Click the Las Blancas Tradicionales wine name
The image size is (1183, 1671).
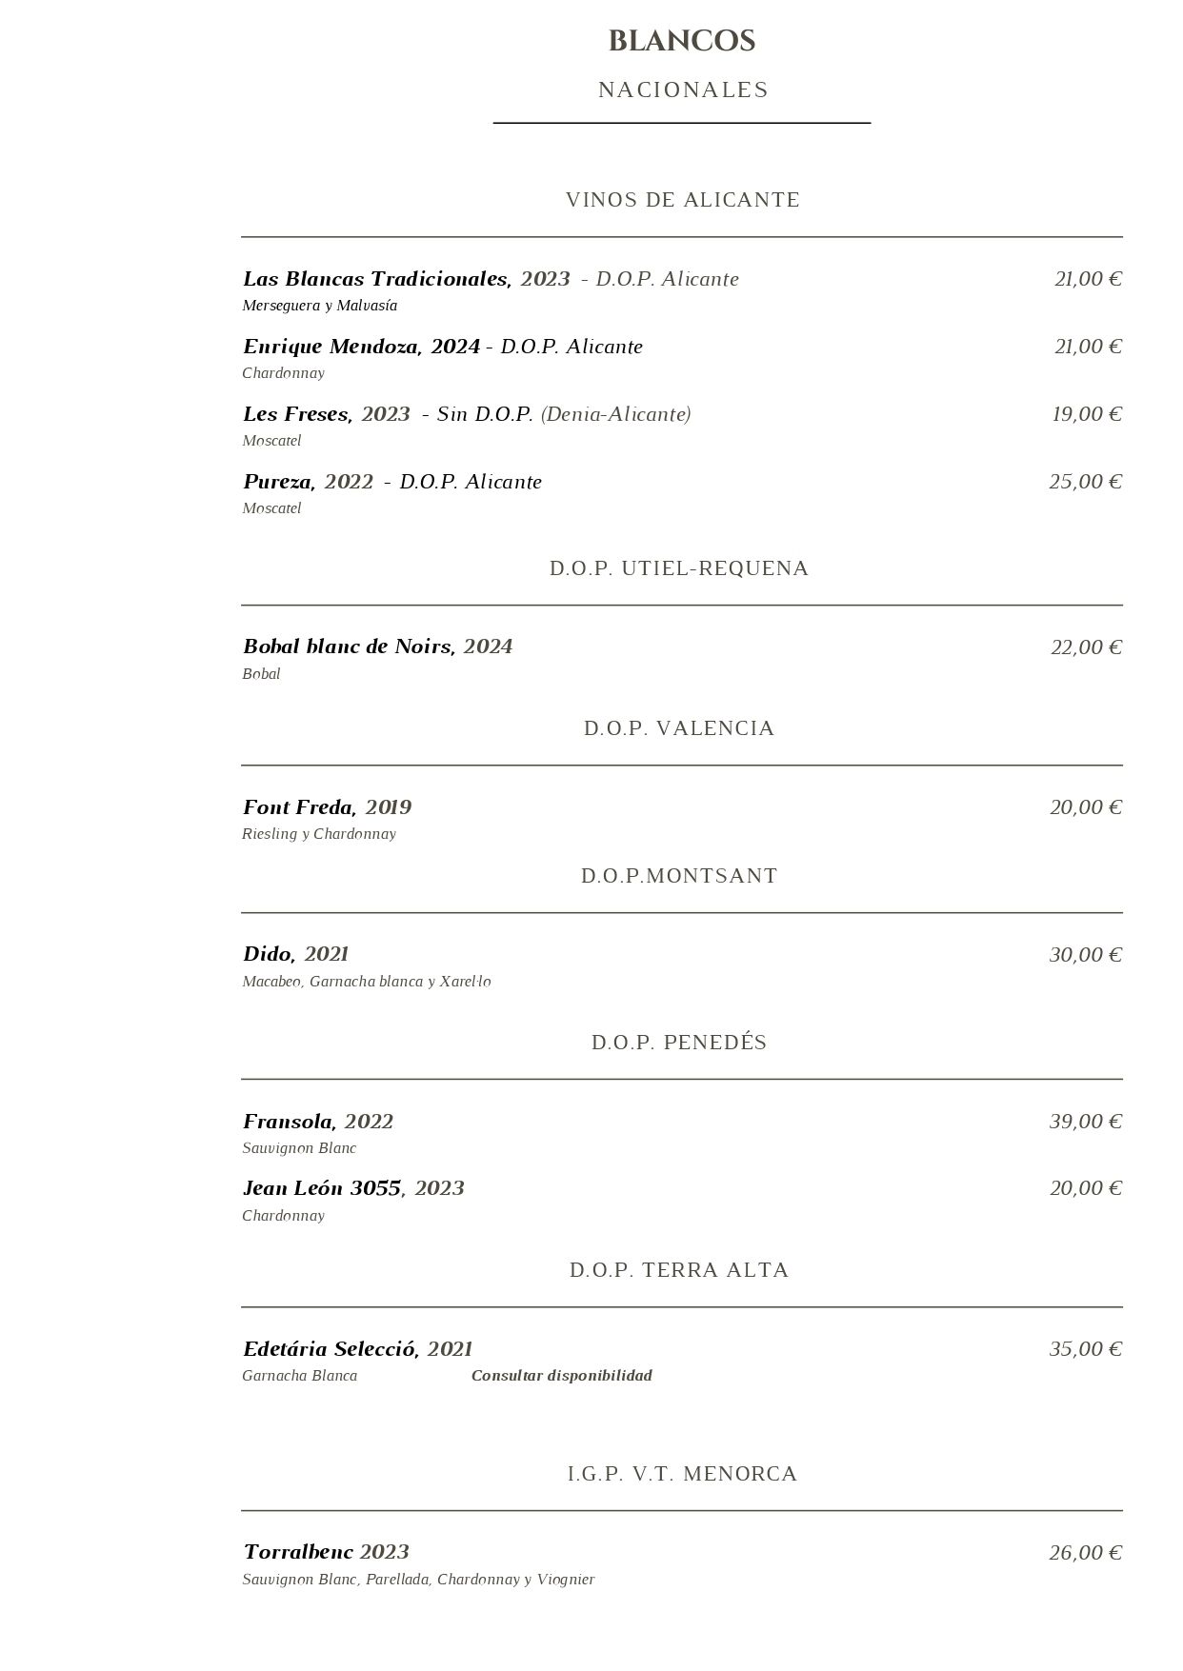[x=377, y=279]
